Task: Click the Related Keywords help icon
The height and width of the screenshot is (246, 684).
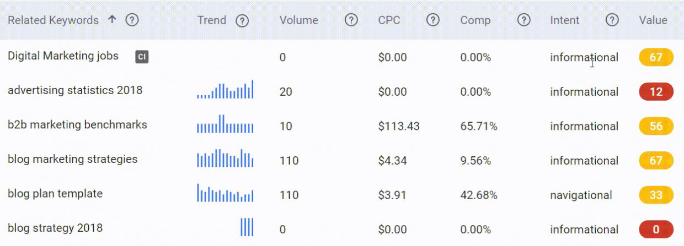Action: click(132, 20)
